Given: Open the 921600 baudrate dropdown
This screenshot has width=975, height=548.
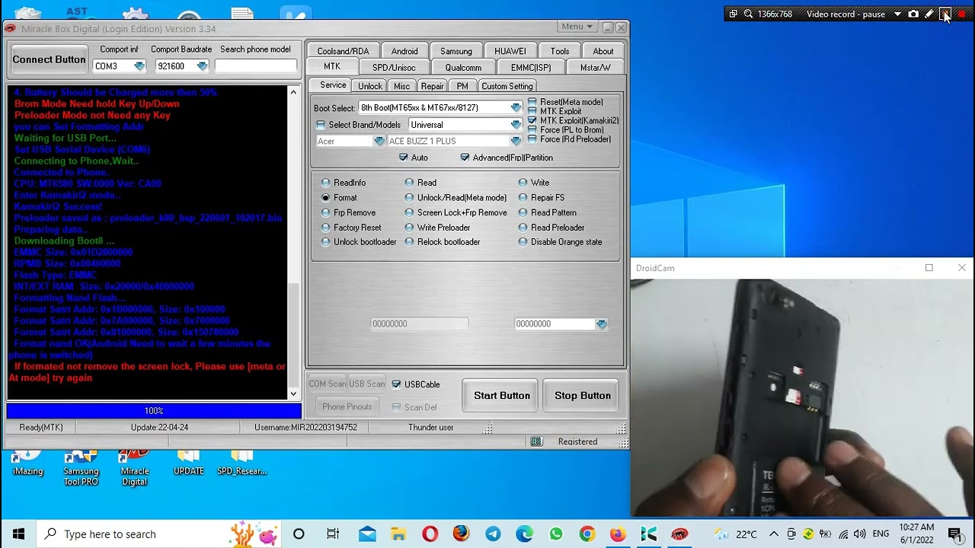Looking at the screenshot, I should tap(202, 66).
